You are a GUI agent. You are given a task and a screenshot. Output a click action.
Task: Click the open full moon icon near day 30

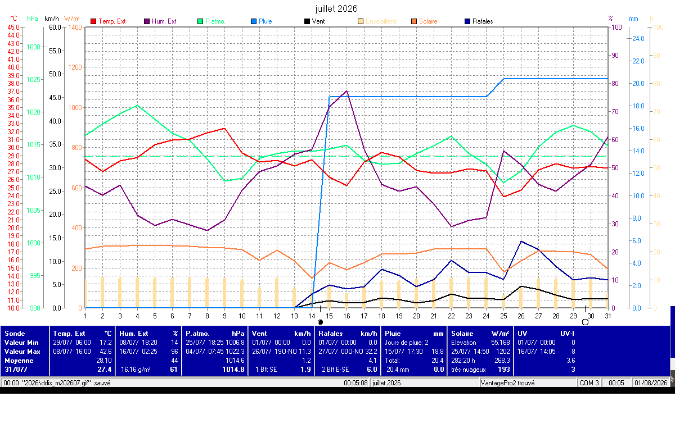[585, 322]
